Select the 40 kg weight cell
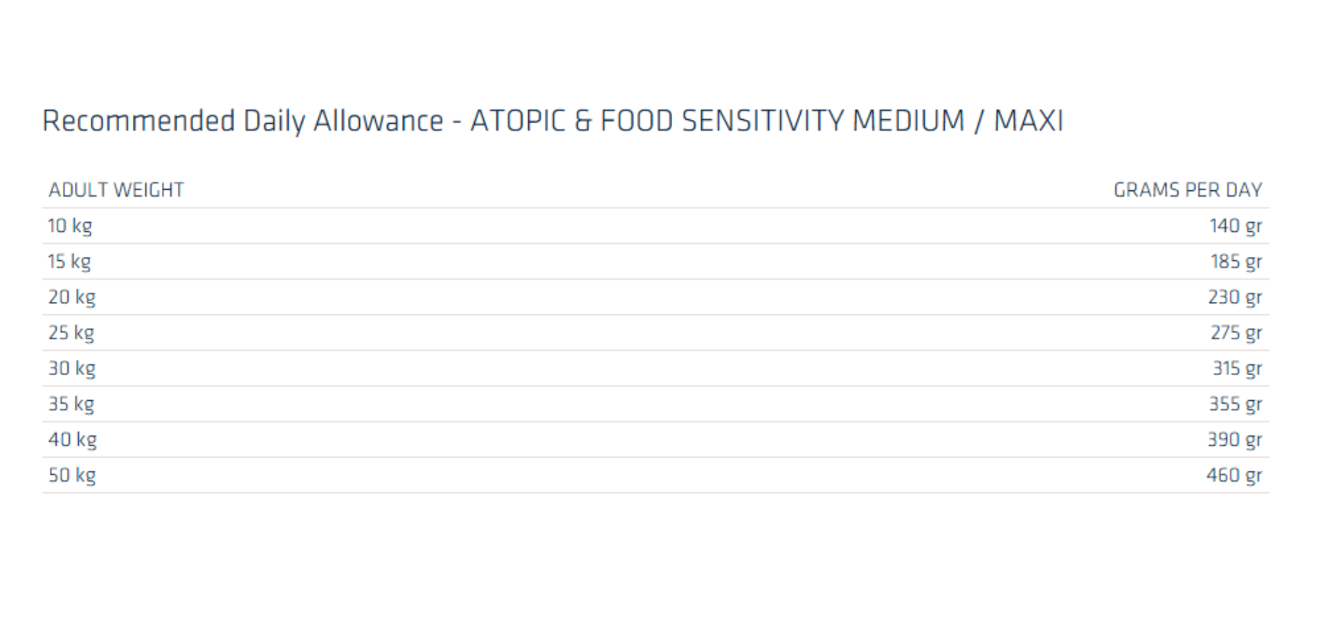1329x623 pixels. pyautogui.click(x=73, y=440)
